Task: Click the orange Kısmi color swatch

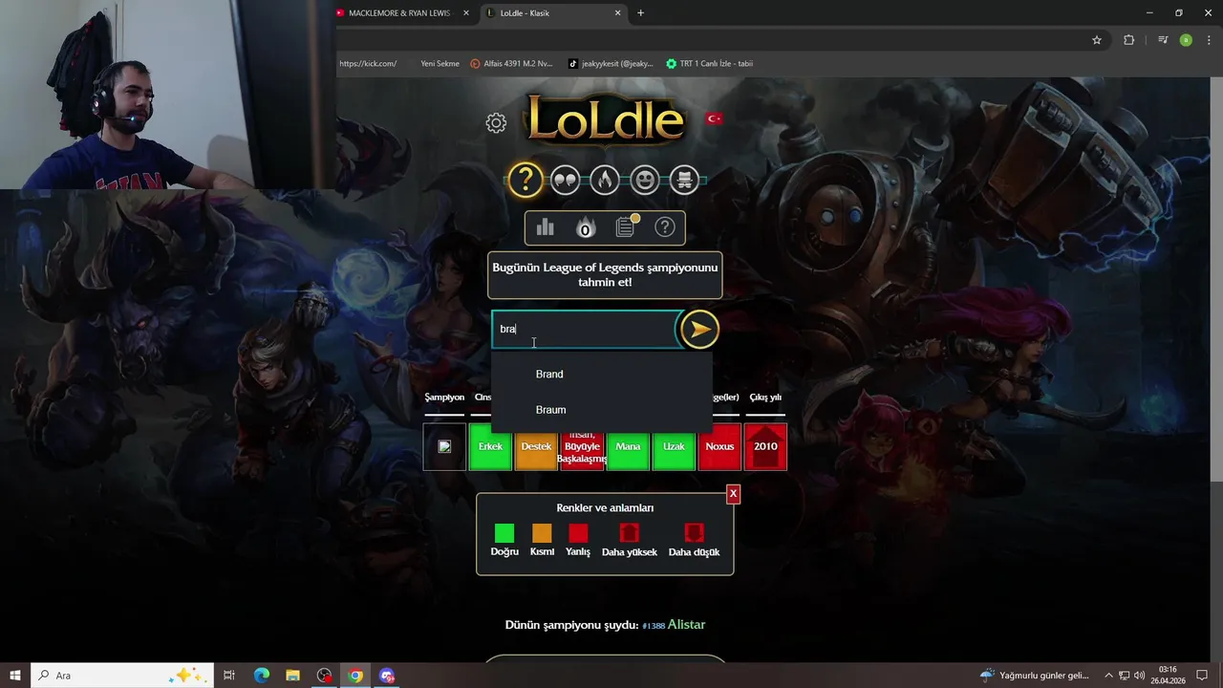Action: 542,533
